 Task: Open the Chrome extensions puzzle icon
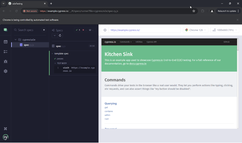[203, 11]
